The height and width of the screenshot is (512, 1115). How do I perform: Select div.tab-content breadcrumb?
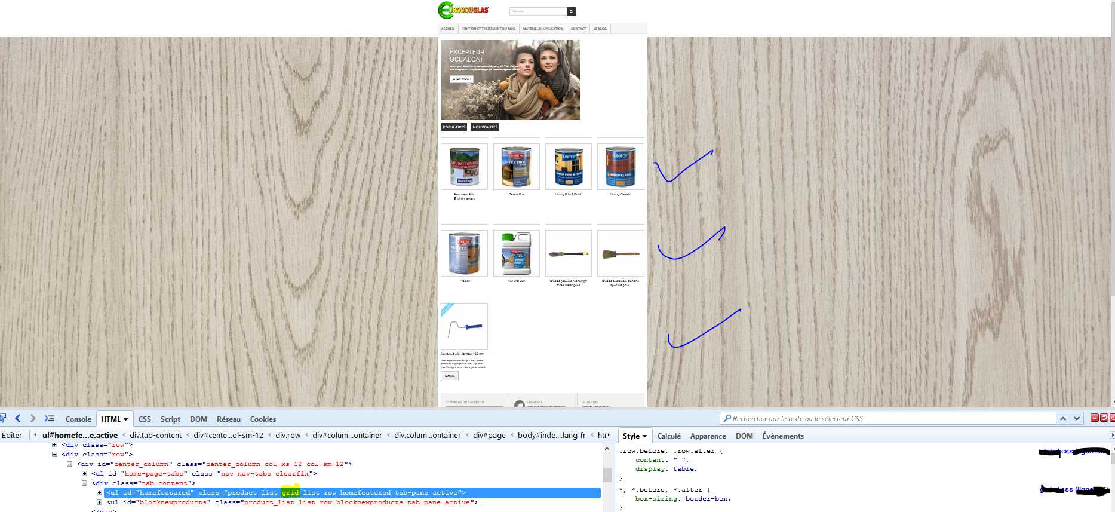[x=155, y=435]
